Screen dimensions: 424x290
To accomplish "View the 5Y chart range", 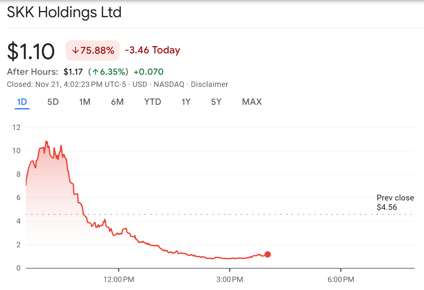I will coord(216,102).
